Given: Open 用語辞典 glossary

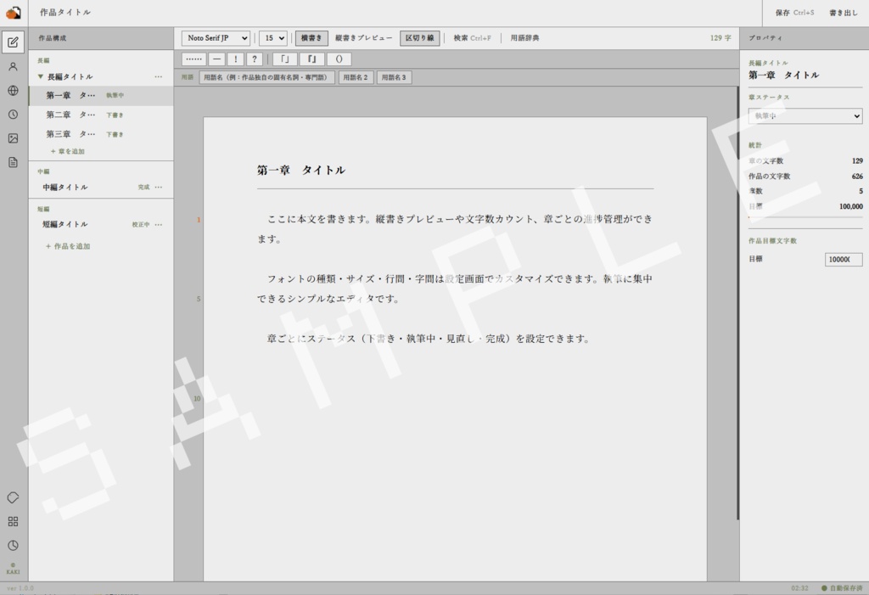Looking at the screenshot, I should click(x=524, y=37).
